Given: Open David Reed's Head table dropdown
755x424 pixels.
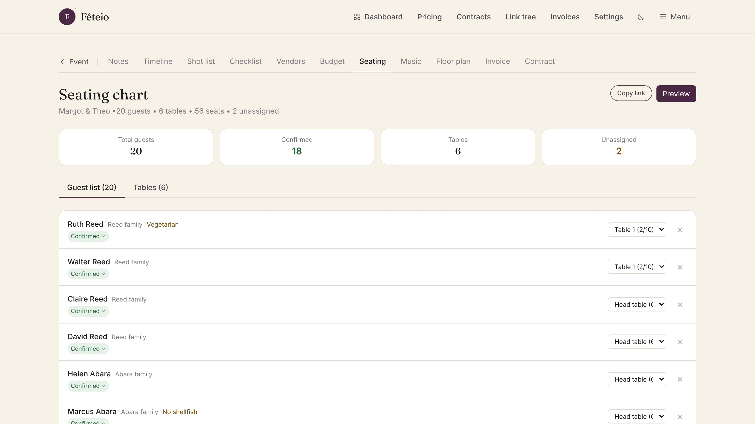Looking at the screenshot, I should click(x=637, y=342).
